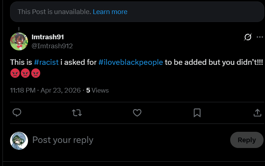Open the 5 Views analytics
This screenshot has width=265, height=166.
pos(97,90)
